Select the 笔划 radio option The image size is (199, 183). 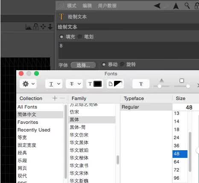(x=80, y=37)
